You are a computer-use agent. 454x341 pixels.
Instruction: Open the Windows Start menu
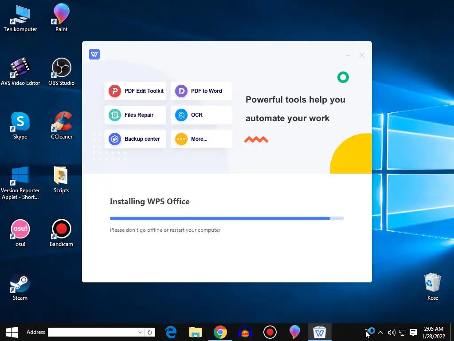click(12, 332)
